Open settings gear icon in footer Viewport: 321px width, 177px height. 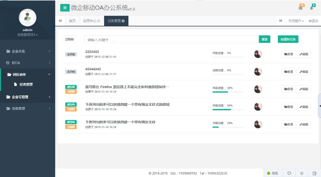302,173
